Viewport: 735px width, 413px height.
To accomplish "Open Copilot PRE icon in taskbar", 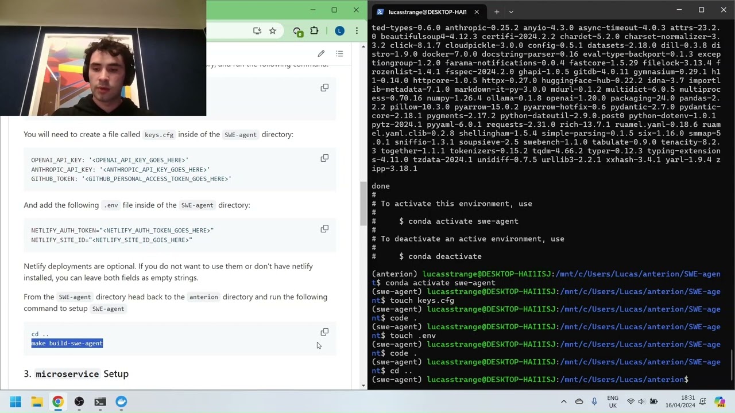I will pyautogui.click(x=719, y=402).
